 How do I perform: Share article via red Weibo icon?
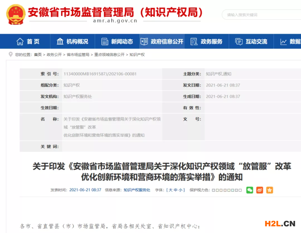pyautogui.click(x=260, y=190)
